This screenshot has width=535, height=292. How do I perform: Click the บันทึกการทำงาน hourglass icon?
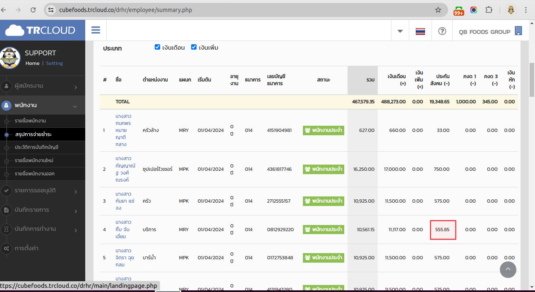[x=6, y=229]
